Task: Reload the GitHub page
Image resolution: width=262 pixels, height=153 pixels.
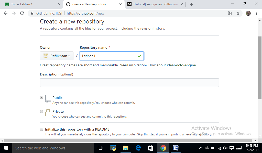Action: 22,13
